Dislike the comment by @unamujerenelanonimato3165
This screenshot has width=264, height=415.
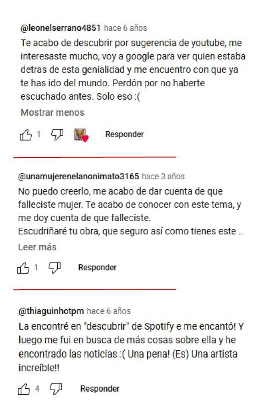[x=55, y=268]
